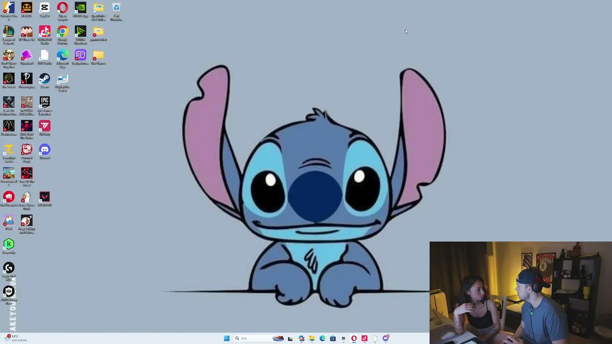Select the Stick Fight The Game icon
This screenshot has width=612, height=344.
pos(27,130)
